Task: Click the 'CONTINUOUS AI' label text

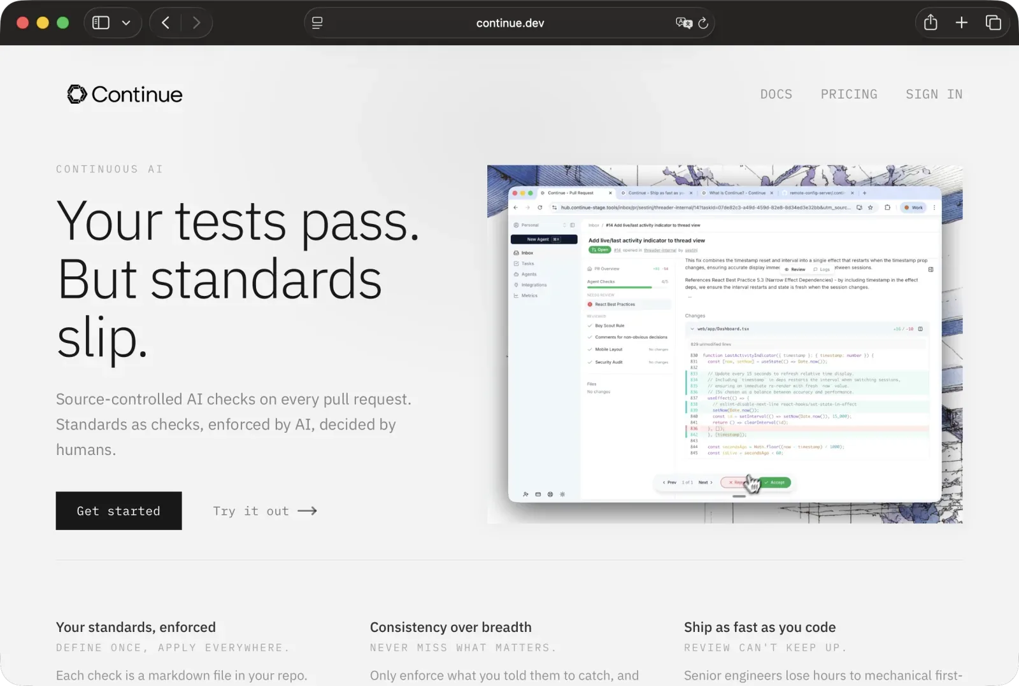Action: pos(110,169)
